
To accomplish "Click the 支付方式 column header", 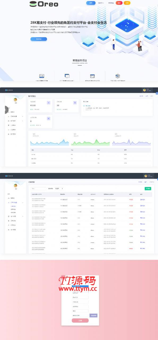I will (x=93, y=194).
